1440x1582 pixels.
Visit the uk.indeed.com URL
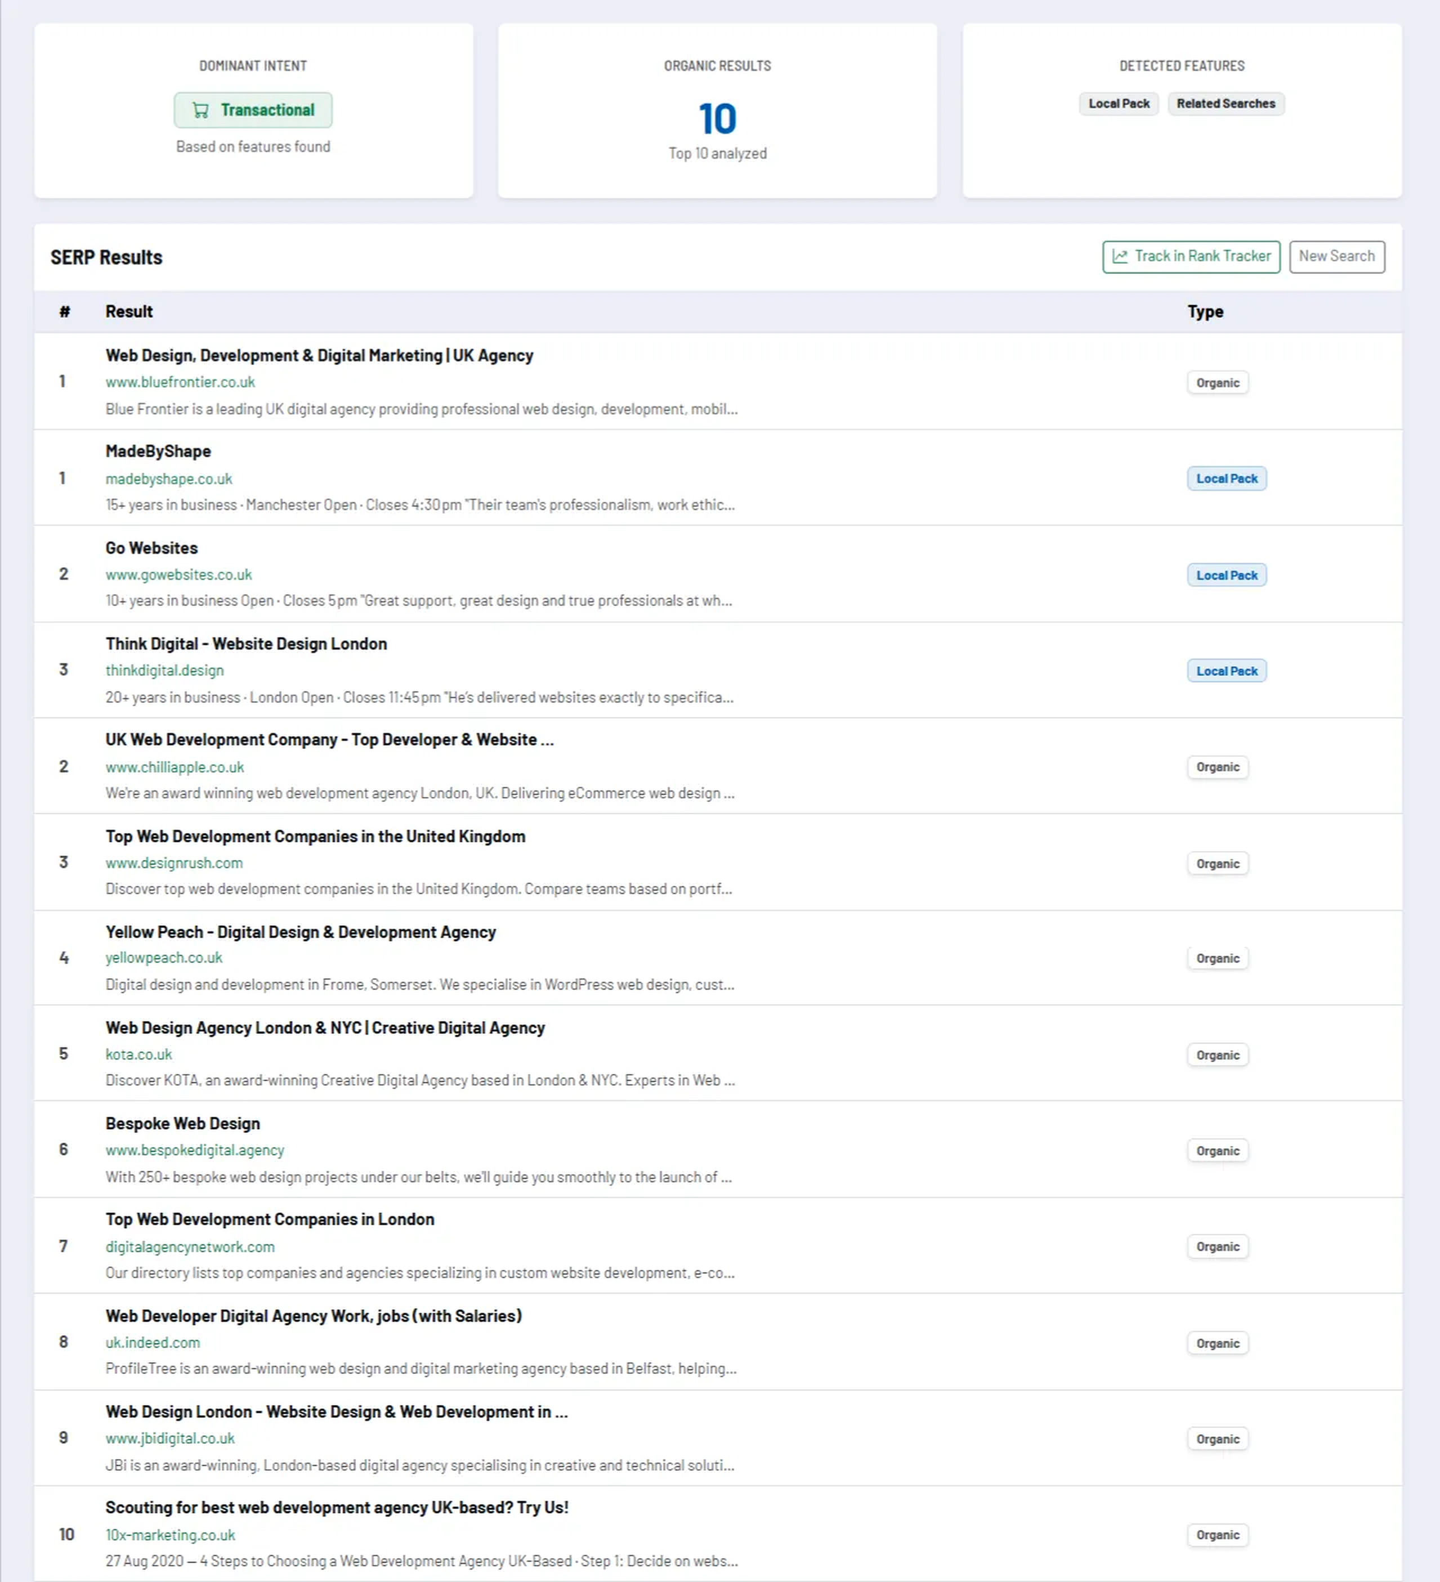point(153,1342)
